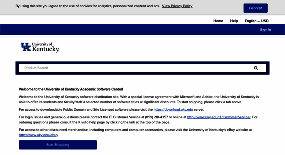Screen dimensions: 285x155
Task: Click the welcome heading text
Action: point(71,89)
